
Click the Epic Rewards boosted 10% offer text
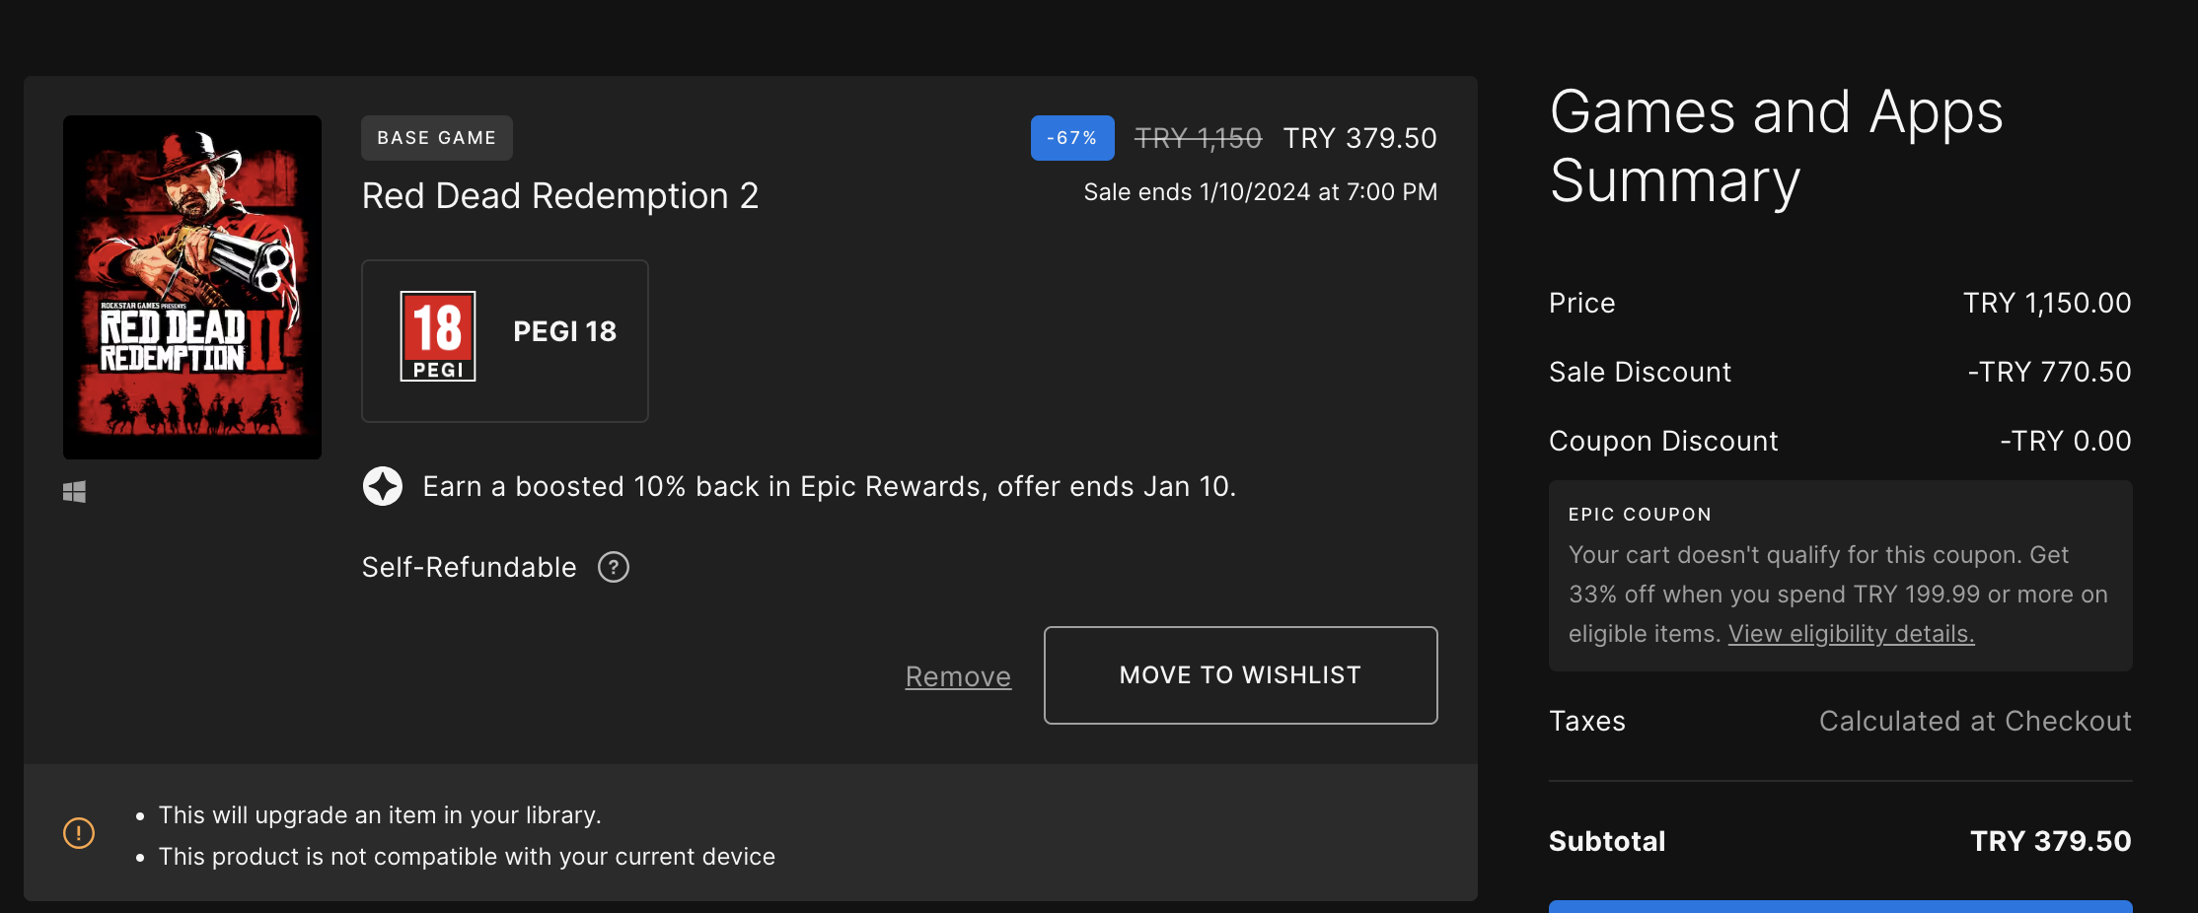pyautogui.click(x=829, y=486)
